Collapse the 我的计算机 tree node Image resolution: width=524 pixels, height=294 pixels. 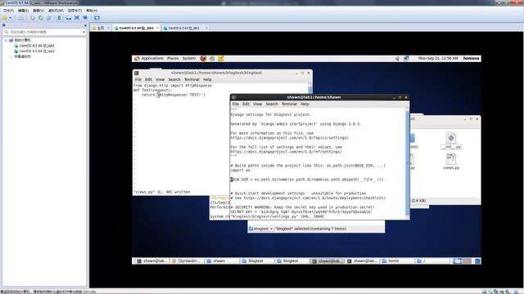click(6, 40)
